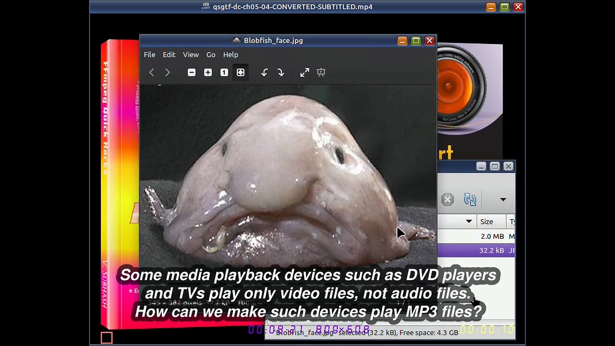This screenshot has width=615, height=346.
Task: Close the file manager window
Action: (508, 166)
